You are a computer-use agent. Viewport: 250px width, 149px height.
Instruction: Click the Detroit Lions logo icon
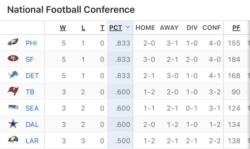click(x=12, y=76)
